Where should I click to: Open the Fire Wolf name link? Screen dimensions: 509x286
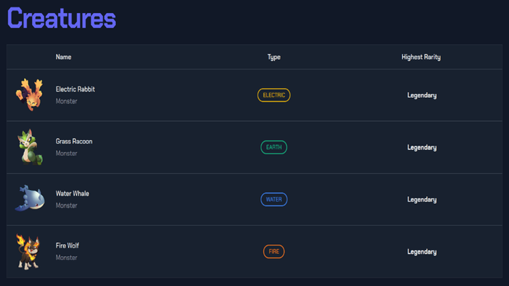coord(67,246)
